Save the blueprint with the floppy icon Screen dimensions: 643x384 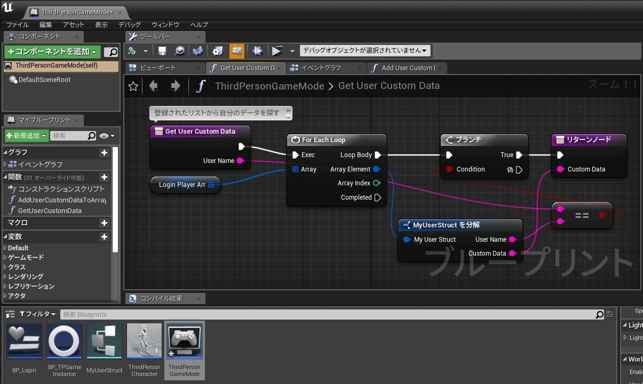162,51
